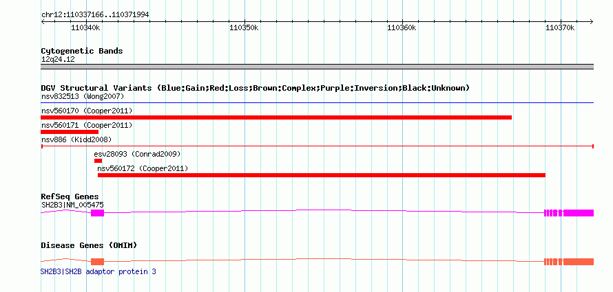Click the magenta SH2B3 last exon block
This screenshot has width=613, height=292.
coord(579,213)
